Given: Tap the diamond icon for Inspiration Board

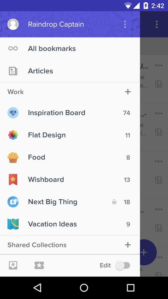Looking at the screenshot, I should click(13, 113).
